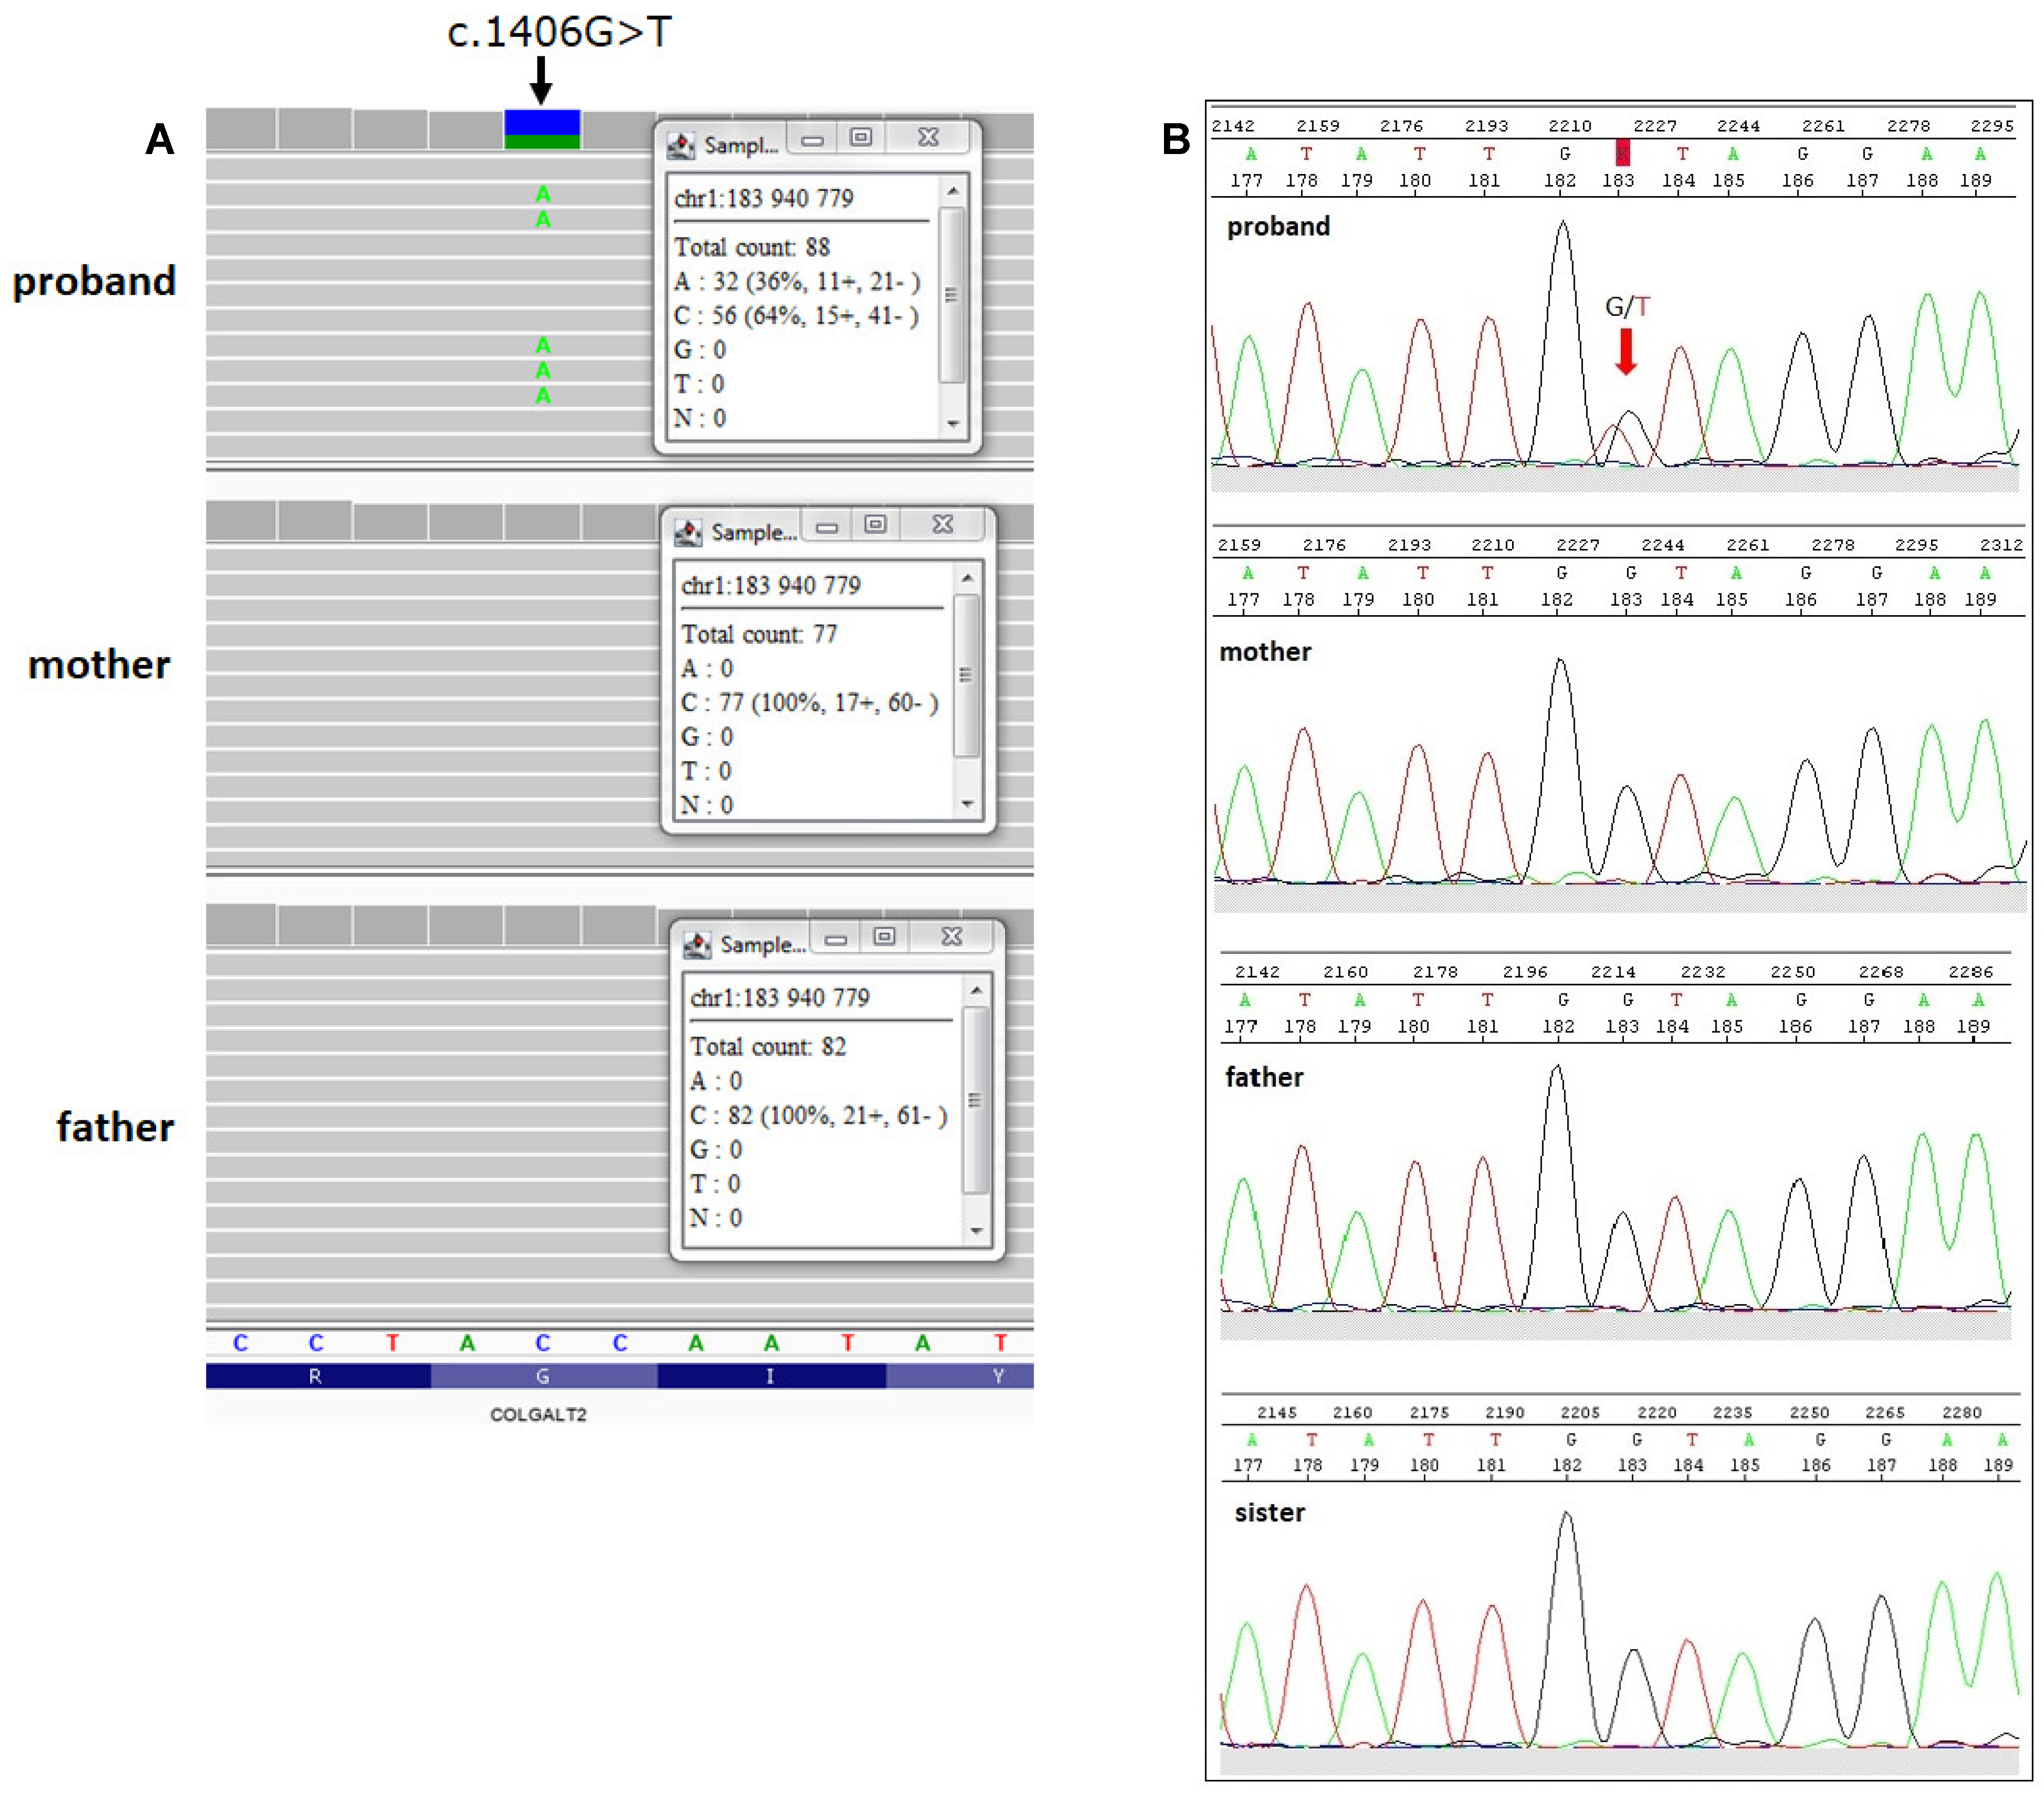Close the father sample popup window
The width and height of the screenshot is (2044, 1798).
952,937
